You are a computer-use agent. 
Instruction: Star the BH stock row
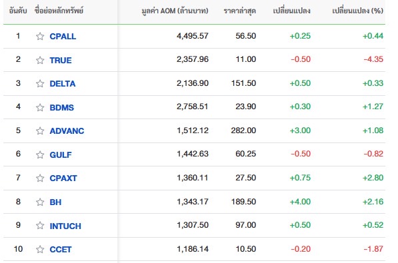tap(40, 202)
